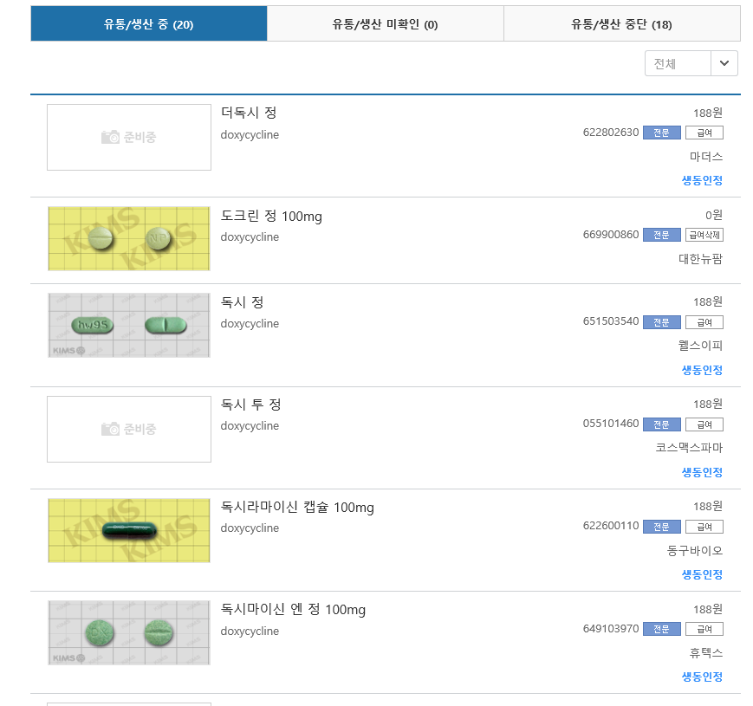Click 독시 투 정 준비중 placeholder image
This screenshot has height=706, width=753.
[129, 429]
